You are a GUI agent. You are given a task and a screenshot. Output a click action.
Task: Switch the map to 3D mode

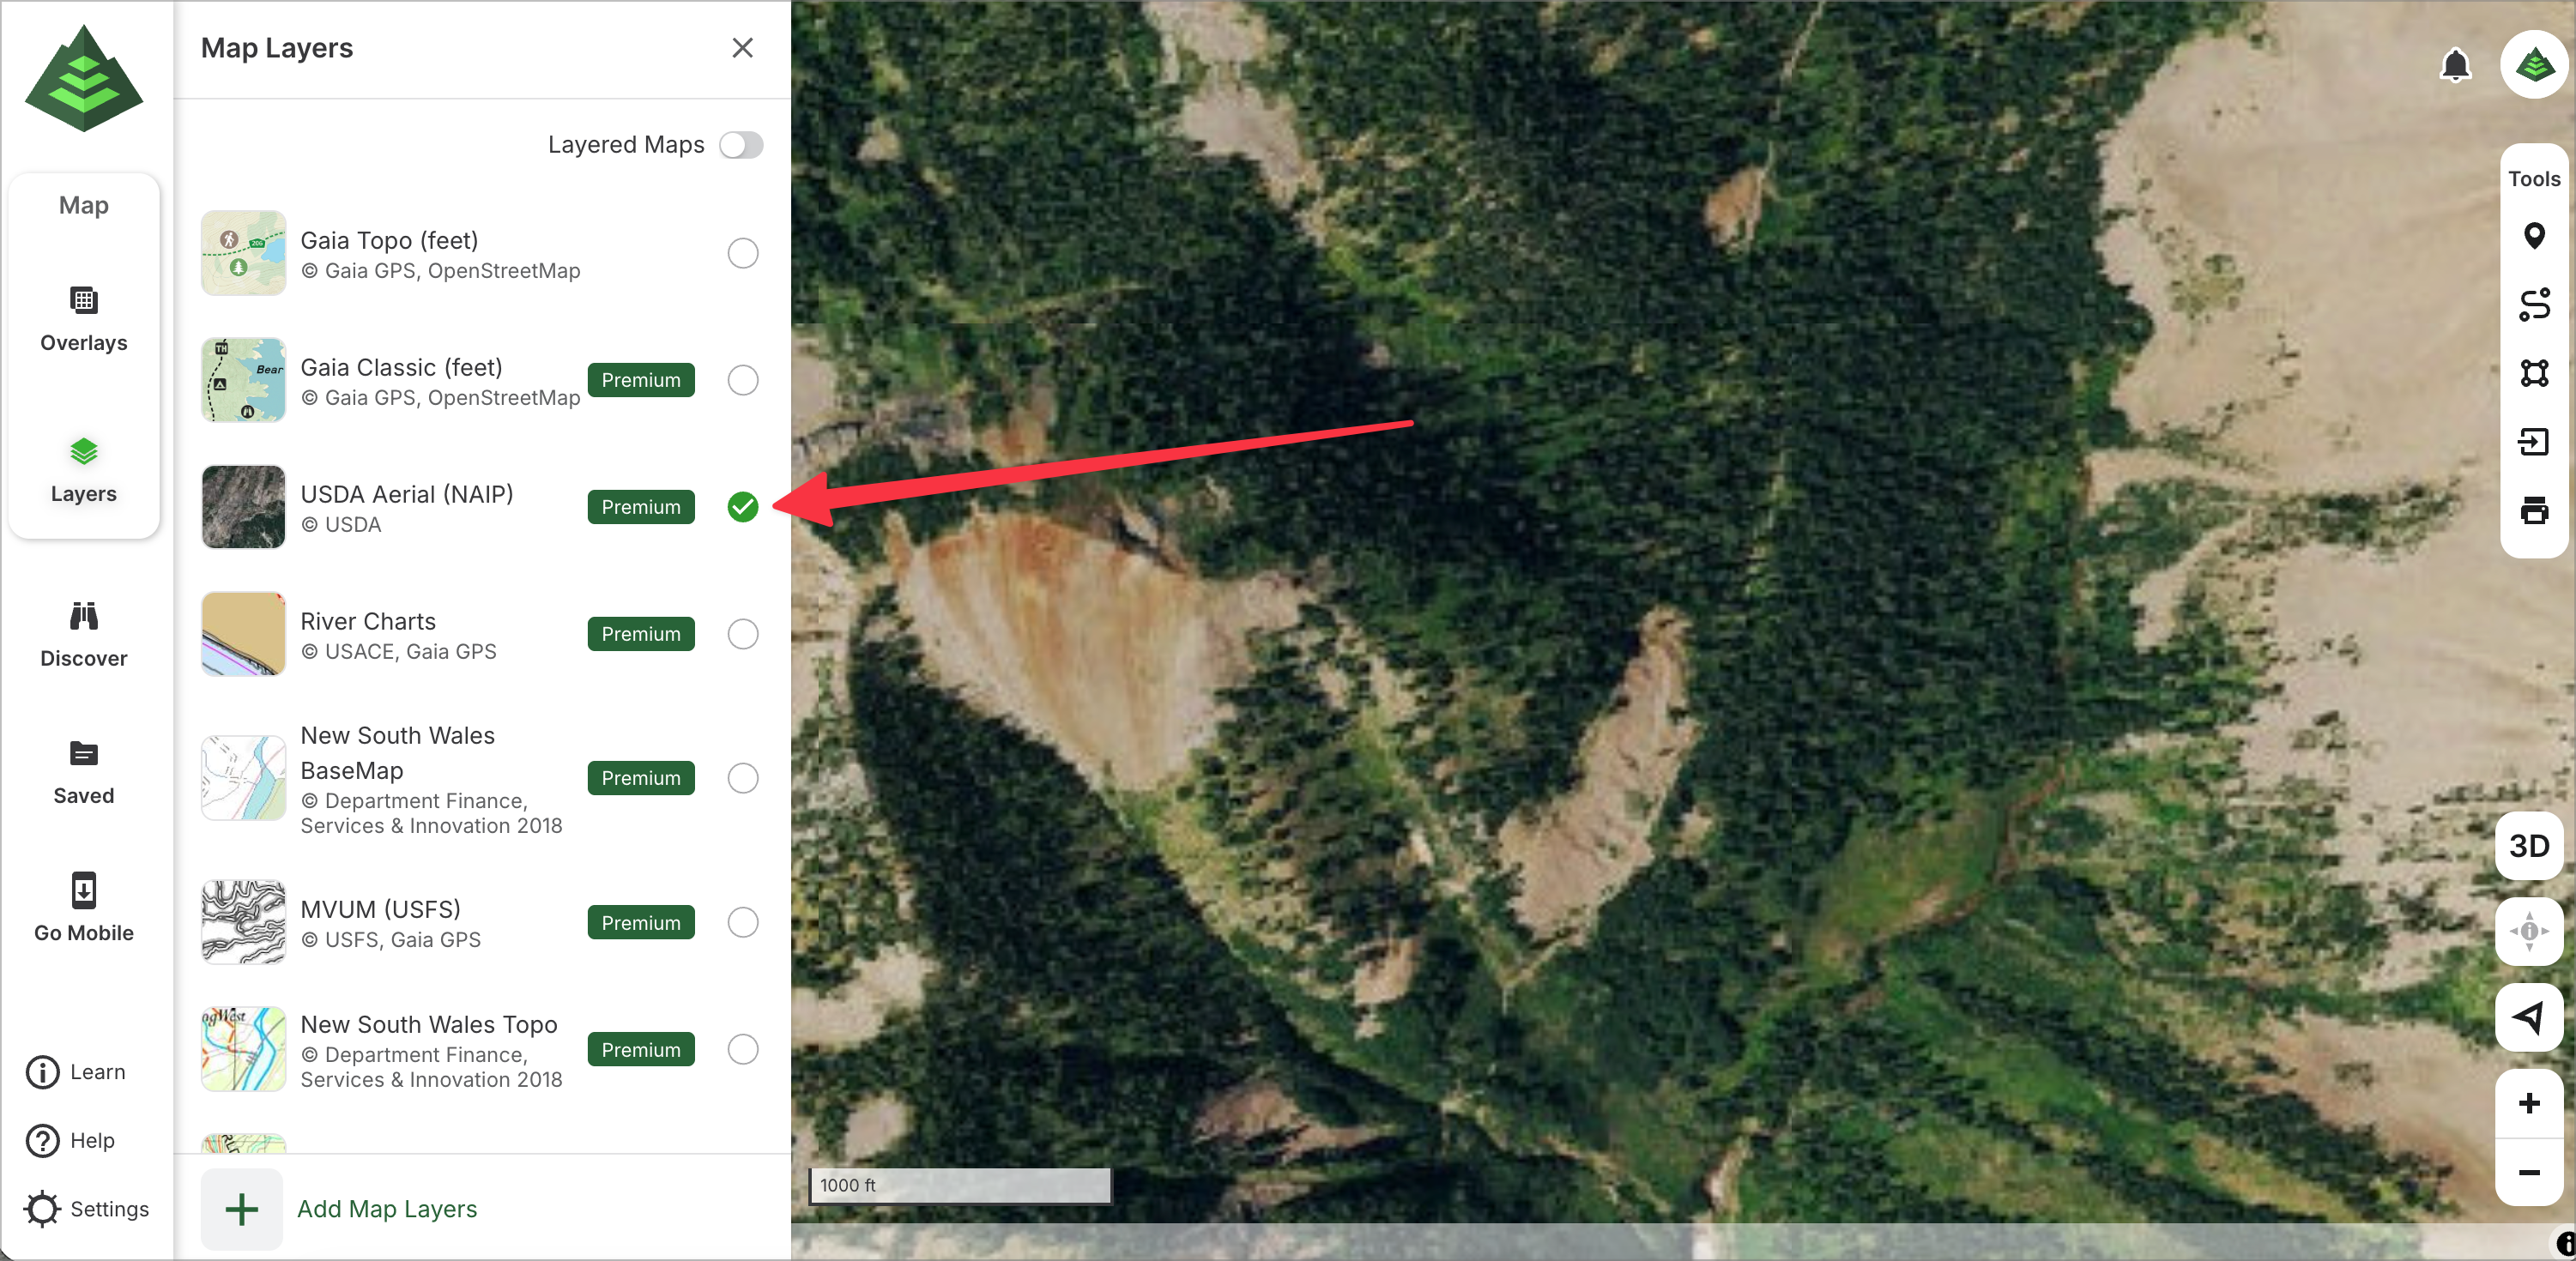tap(2528, 846)
